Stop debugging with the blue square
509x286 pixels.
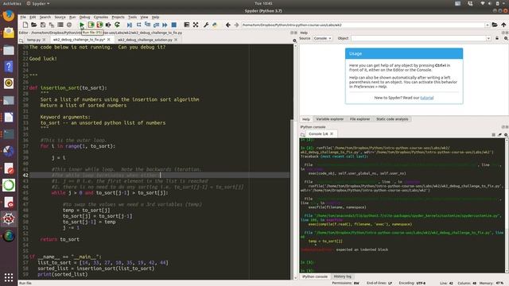[174, 25]
